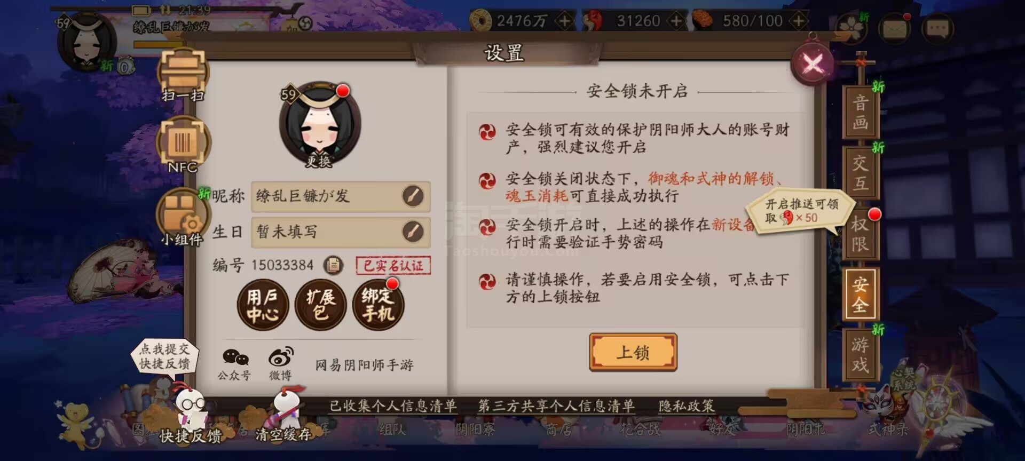The image size is (1025, 461).
Task: Switch to the 游戏 settings tab
Action: (x=860, y=355)
